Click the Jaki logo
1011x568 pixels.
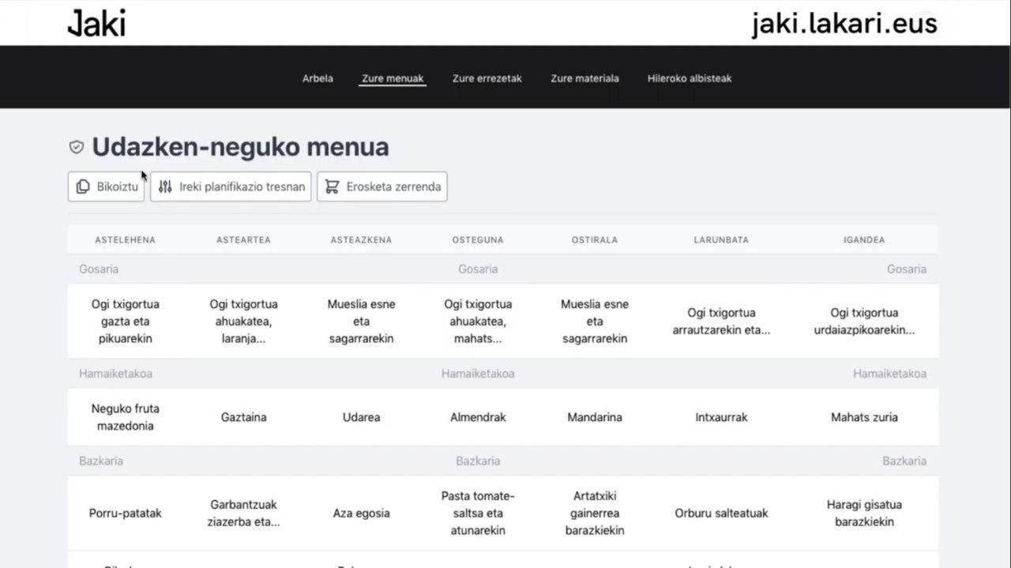[x=96, y=23]
